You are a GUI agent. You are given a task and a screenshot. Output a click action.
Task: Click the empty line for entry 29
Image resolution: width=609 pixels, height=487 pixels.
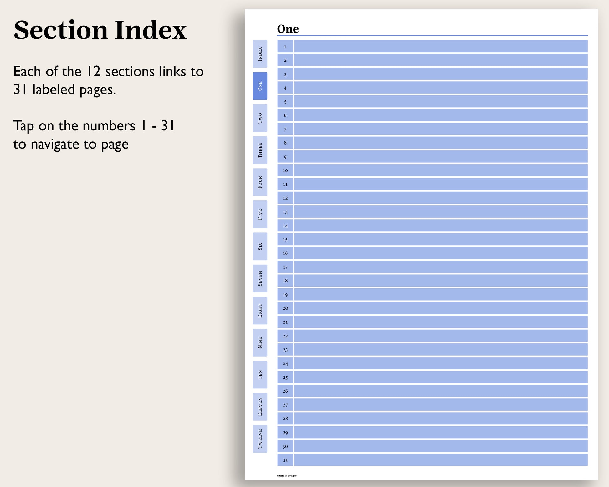pos(441,432)
